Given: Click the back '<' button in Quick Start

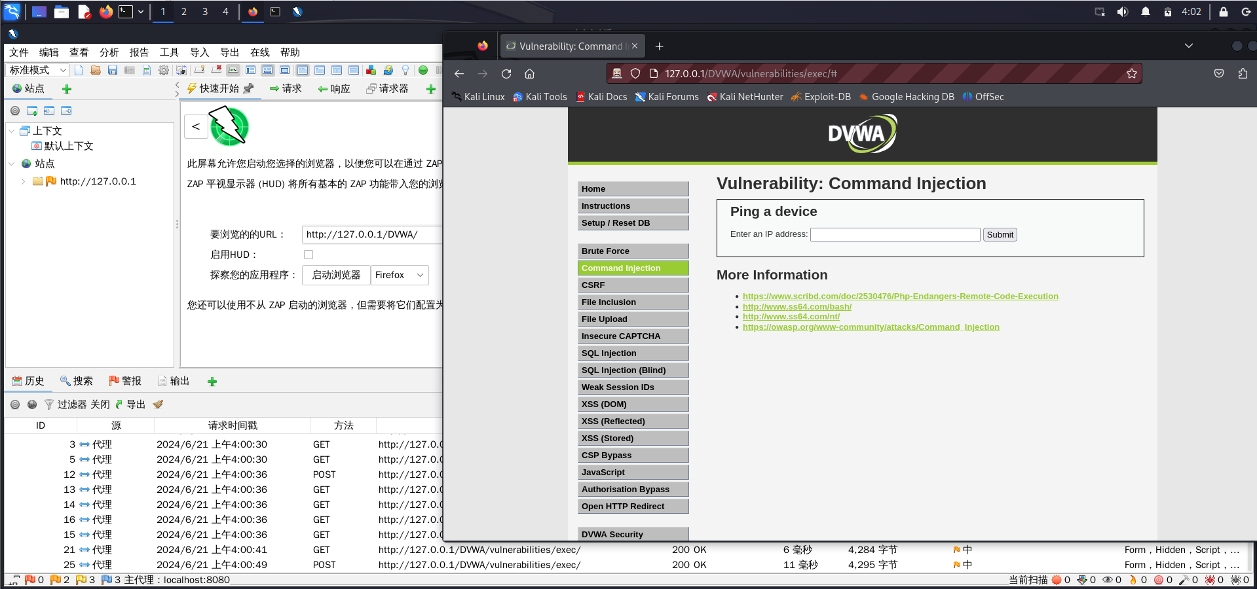Looking at the screenshot, I should click(196, 126).
